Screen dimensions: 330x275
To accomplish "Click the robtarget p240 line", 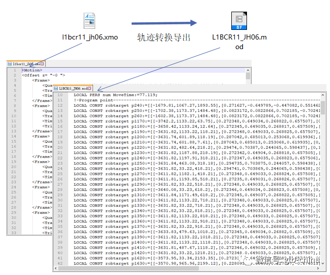I will click(197, 105).
